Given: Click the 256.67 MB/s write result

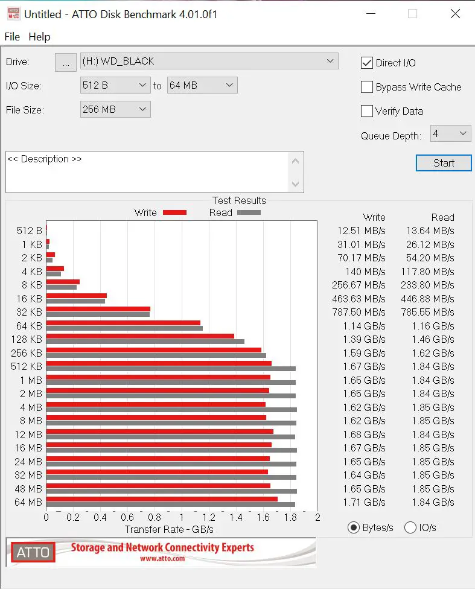Looking at the screenshot, I should (359, 285).
